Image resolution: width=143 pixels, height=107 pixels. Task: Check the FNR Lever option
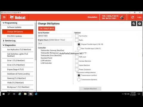(77, 57)
